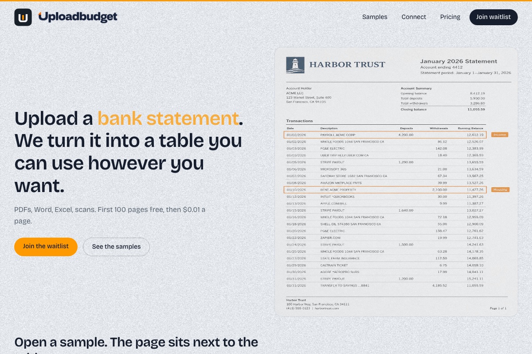Click the 4,200.00 deposit amount

406,135
